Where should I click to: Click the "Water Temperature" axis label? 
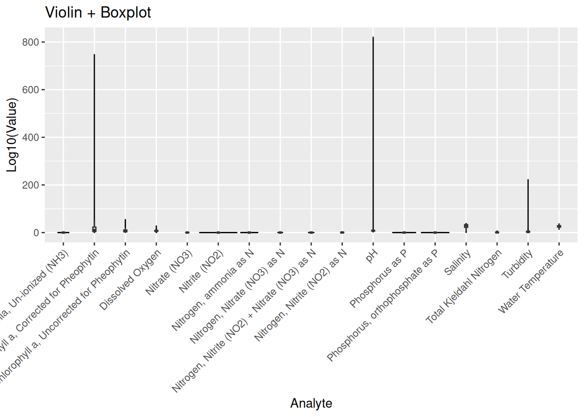click(531, 281)
